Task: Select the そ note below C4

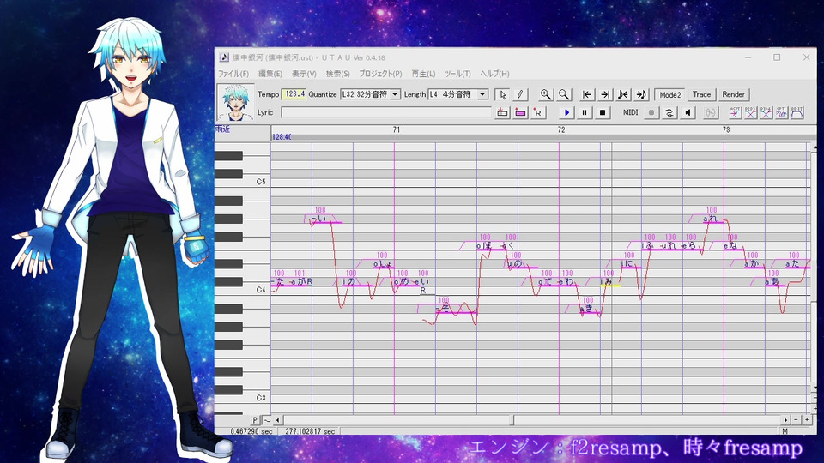Action: (456, 310)
